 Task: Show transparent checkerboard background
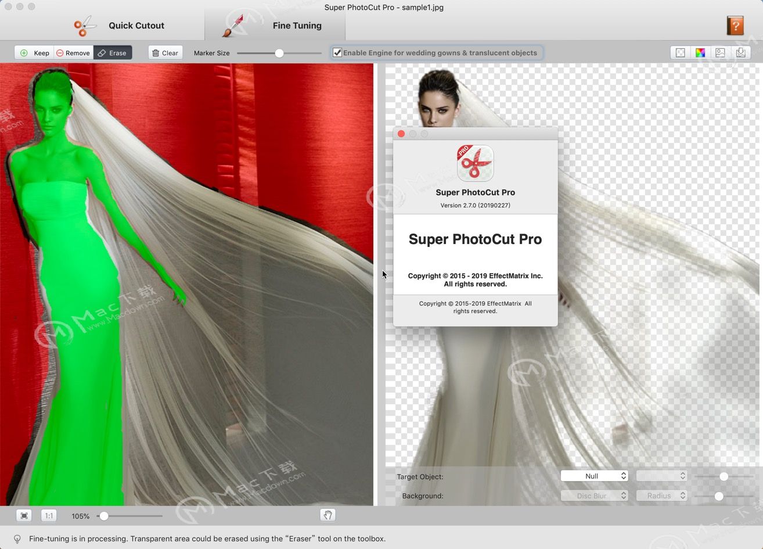pos(681,53)
